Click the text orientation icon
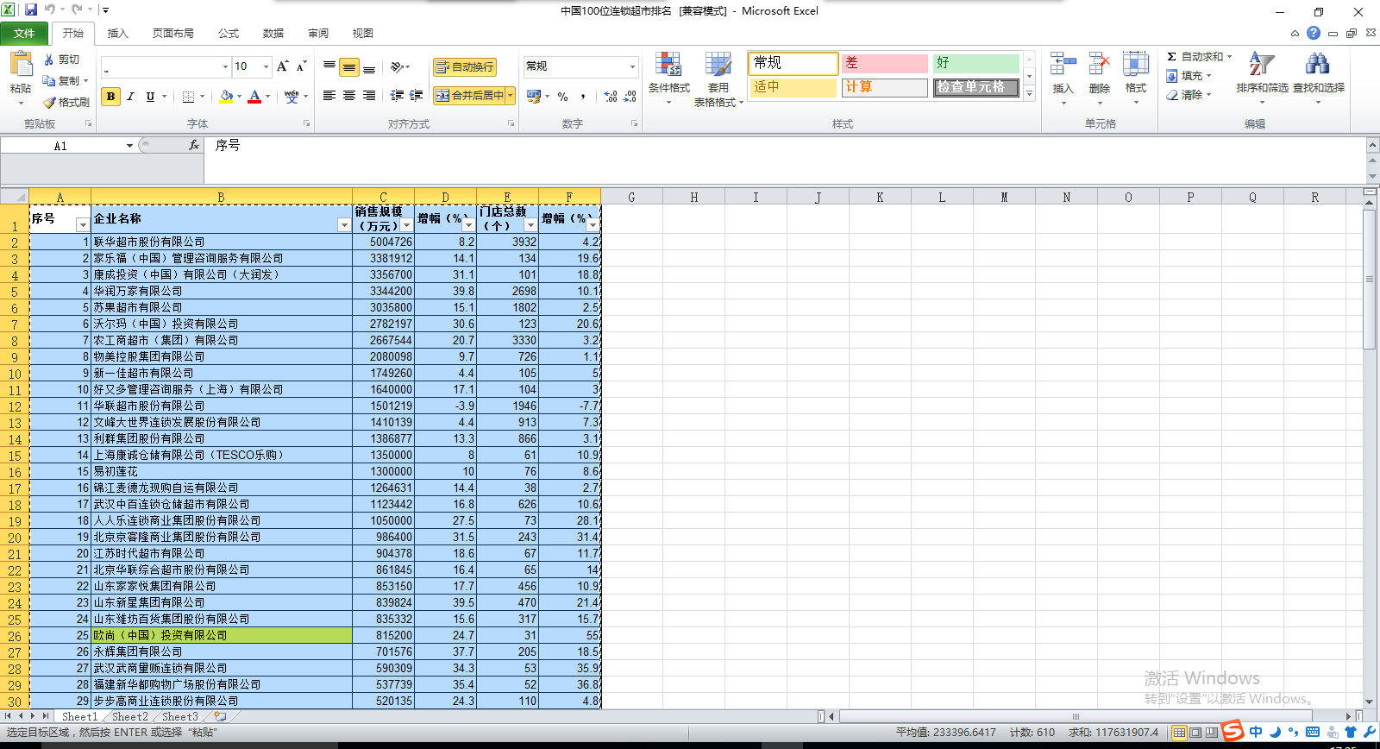1380x749 pixels. click(x=397, y=66)
